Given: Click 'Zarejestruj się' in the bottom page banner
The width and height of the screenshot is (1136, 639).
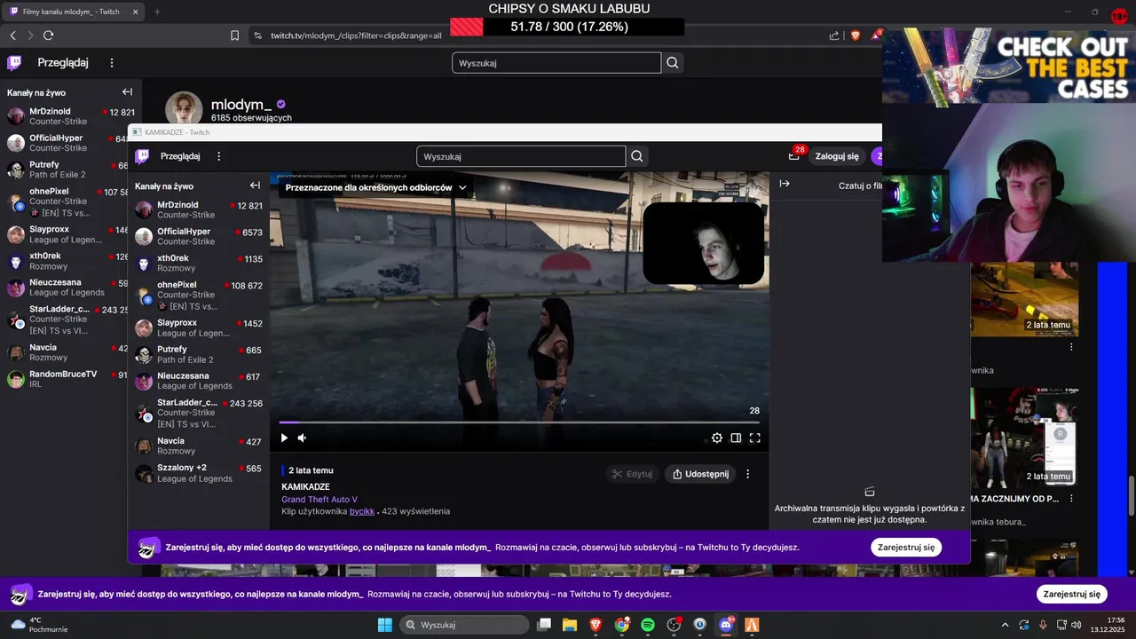Looking at the screenshot, I should 1072,595.
